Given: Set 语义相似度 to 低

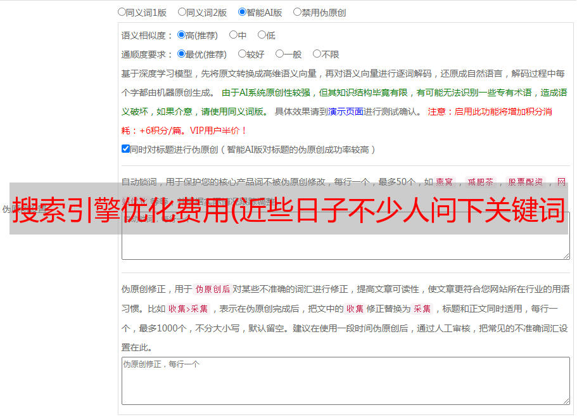Looking at the screenshot, I should [x=262, y=35].
